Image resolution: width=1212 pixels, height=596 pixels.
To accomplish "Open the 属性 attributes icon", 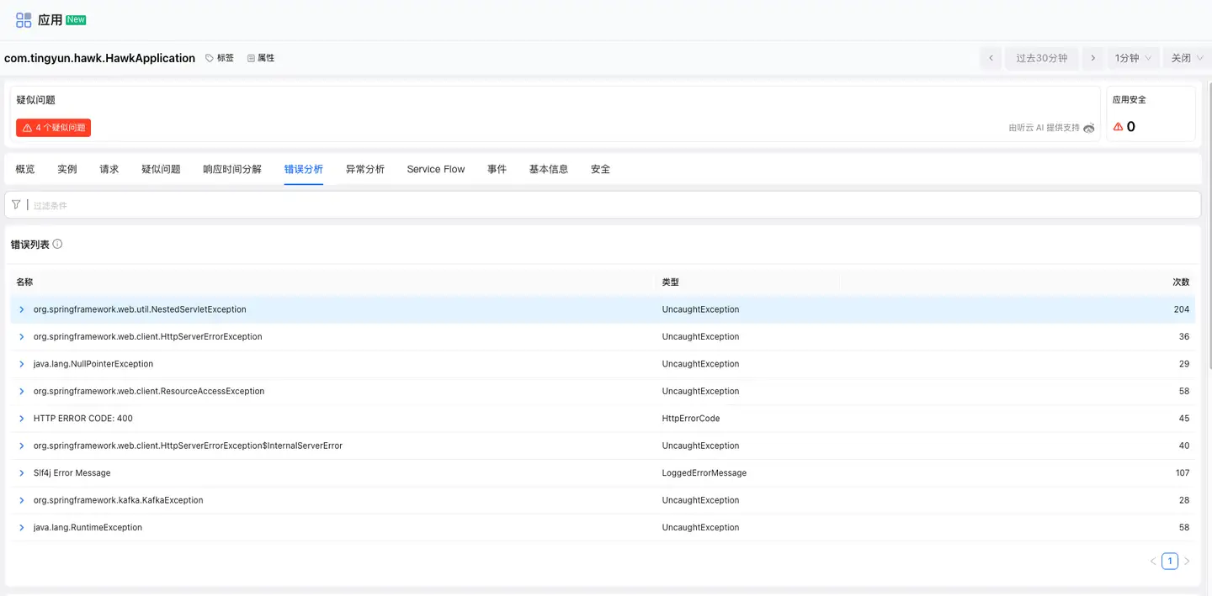I will [x=249, y=57].
